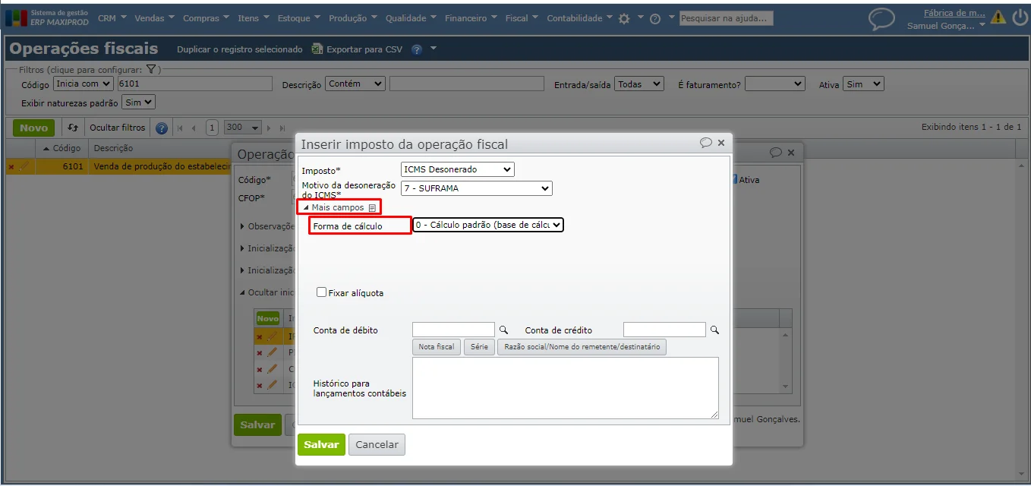Click the Fábrica de m... company link
Screen dimensions: 1031x486
pyautogui.click(x=954, y=12)
